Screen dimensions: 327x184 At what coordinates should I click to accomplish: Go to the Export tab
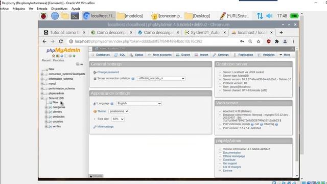click(x=183, y=55)
